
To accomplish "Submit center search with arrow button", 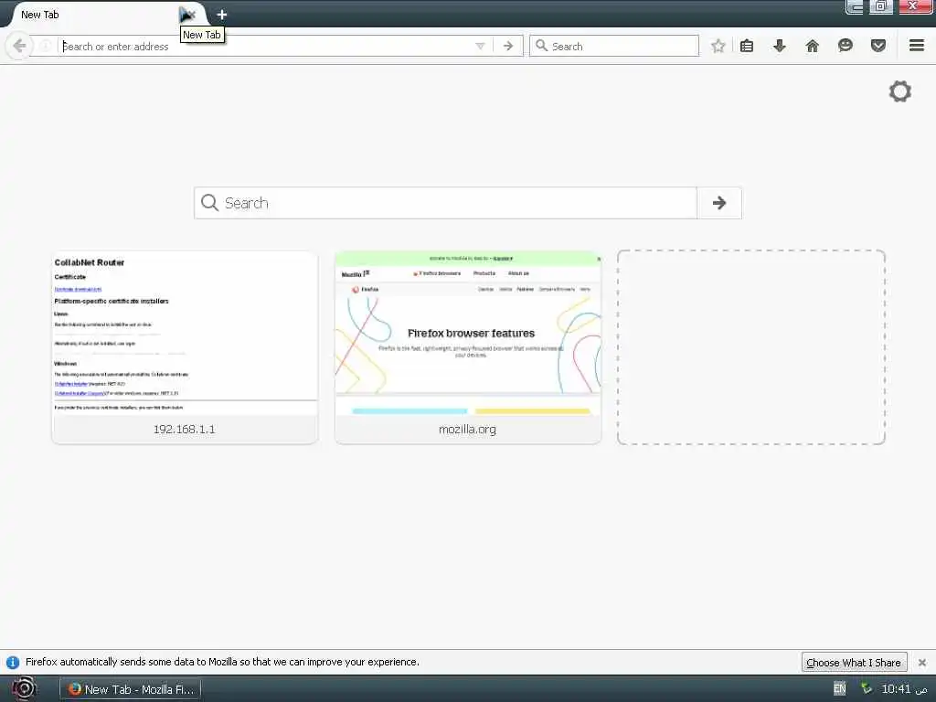I will (719, 203).
